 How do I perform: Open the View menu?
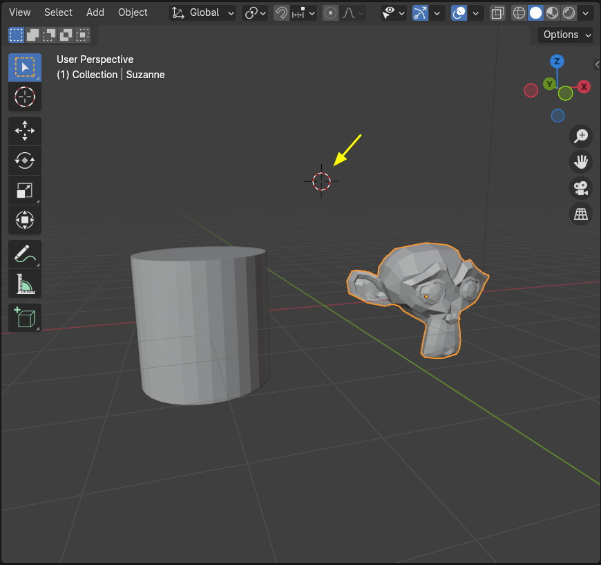pos(19,12)
